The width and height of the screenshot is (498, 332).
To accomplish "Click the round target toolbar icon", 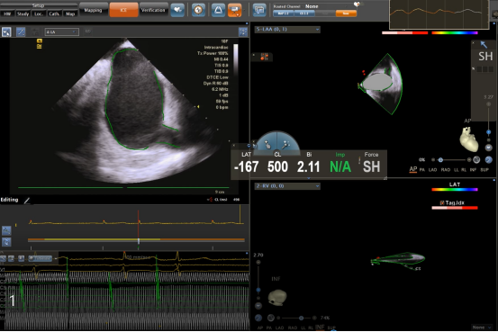I will tap(198, 10).
